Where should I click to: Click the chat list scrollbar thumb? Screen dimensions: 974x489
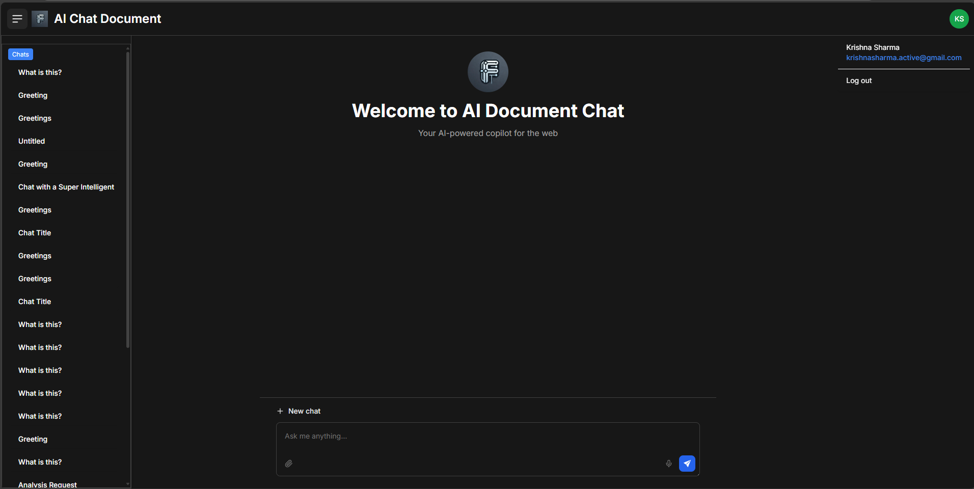point(128,199)
